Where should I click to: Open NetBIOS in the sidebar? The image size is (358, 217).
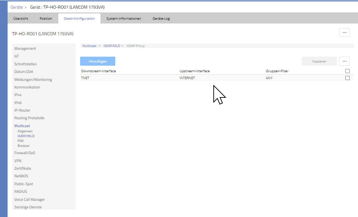[21, 176]
